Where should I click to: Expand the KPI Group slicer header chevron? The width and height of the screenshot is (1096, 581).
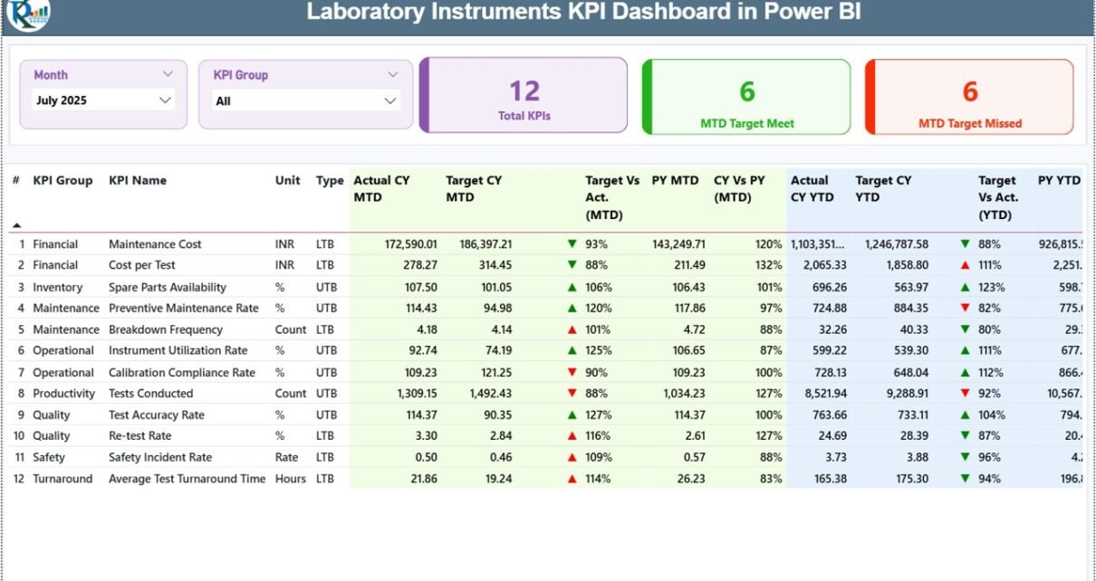click(392, 74)
